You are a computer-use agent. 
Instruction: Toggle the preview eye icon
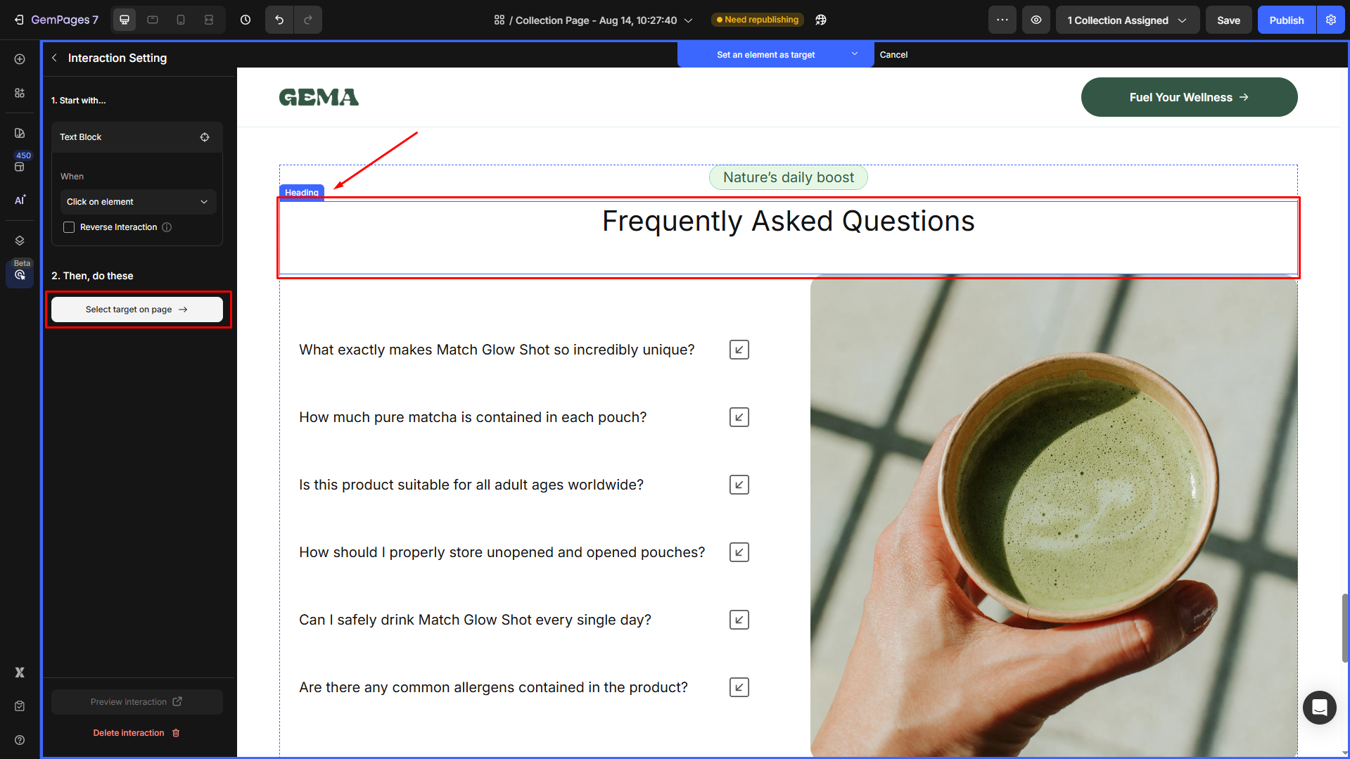[1036, 20]
